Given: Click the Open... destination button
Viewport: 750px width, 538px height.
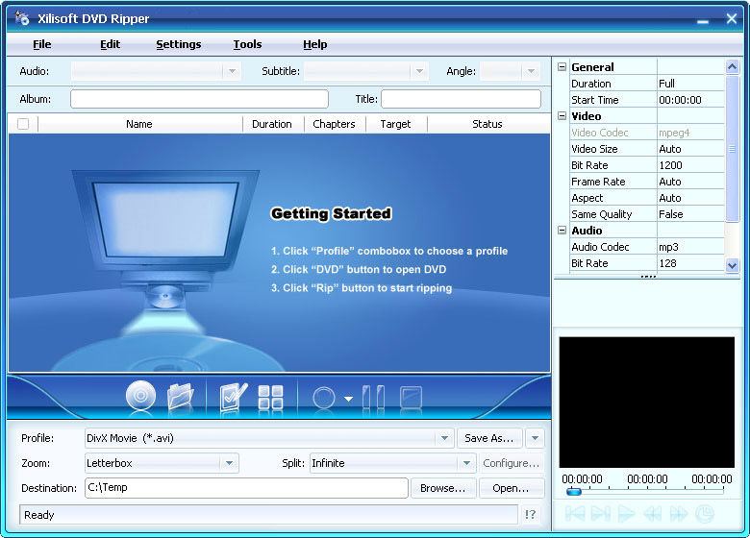Looking at the screenshot, I should 511,488.
